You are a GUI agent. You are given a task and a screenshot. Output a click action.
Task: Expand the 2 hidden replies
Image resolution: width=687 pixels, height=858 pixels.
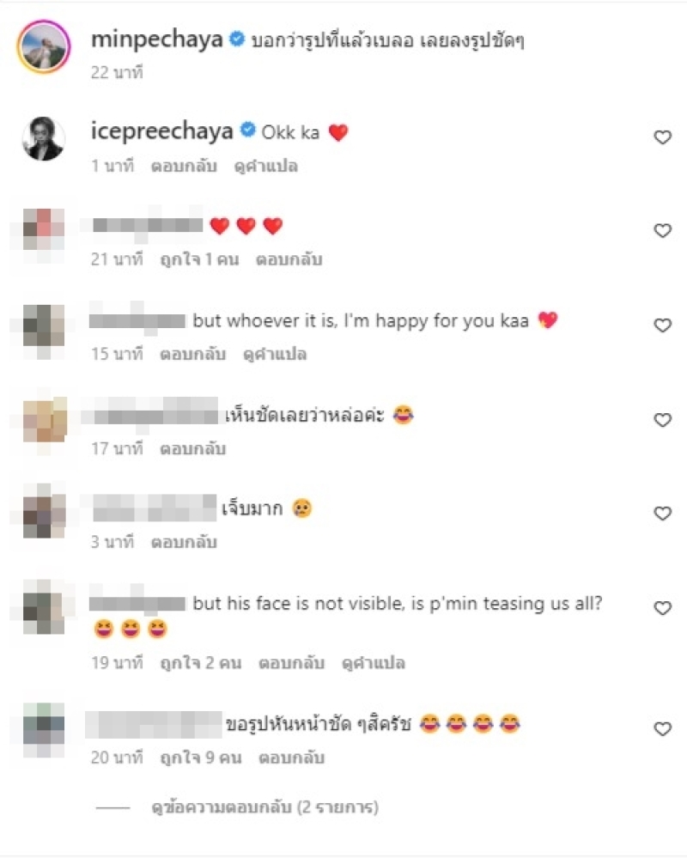pos(264,807)
